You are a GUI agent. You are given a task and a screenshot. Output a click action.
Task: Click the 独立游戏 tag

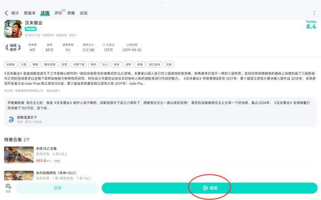[154, 65]
